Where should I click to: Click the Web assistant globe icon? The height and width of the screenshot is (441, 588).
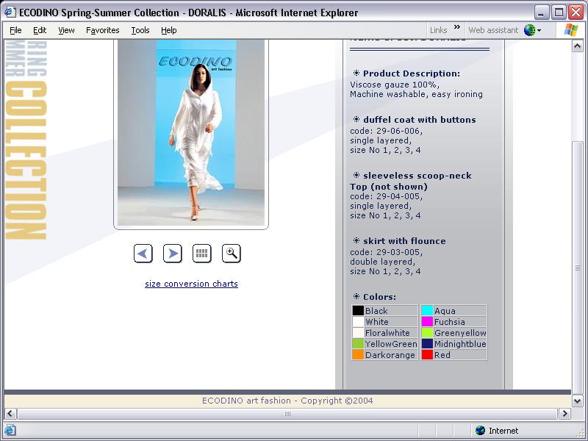pos(529,30)
